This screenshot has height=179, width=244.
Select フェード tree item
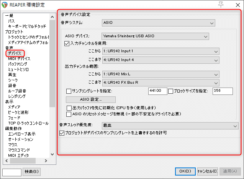click(14, 118)
